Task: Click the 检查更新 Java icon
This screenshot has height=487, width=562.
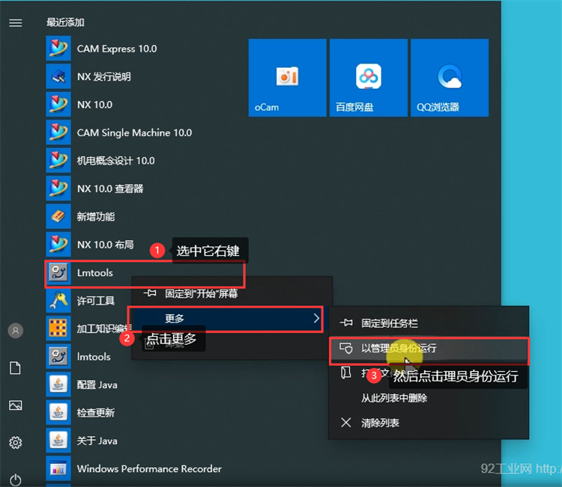Action: (x=58, y=412)
